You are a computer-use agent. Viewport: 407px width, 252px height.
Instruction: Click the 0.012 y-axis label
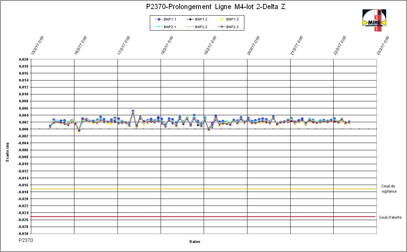coord(24,87)
